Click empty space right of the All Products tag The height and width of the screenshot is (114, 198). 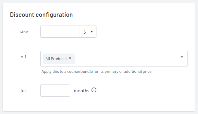click(126, 59)
